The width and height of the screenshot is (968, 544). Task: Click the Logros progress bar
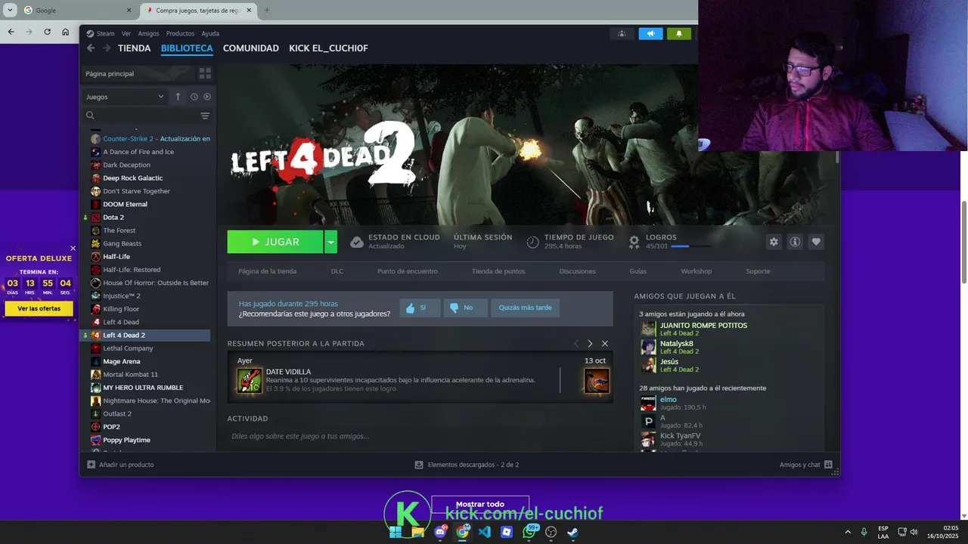(690, 246)
